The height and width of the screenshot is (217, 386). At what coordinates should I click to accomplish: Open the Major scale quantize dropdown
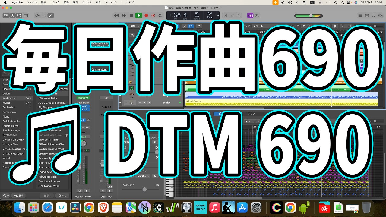pos(143,176)
